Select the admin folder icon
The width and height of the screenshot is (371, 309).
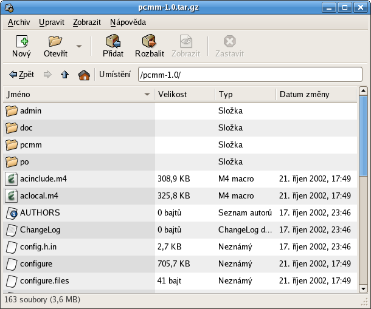12,111
